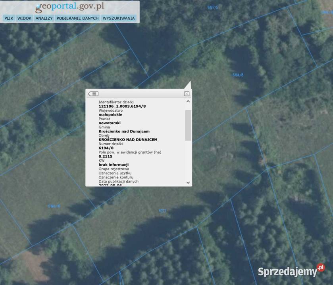Click the scroll down arrow in popup
The width and height of the screenshot is (333, 285).
pyautogui.click(x=188, y=182)
